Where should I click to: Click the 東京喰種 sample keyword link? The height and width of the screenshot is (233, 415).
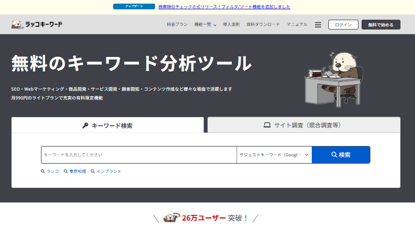[78, 171]
